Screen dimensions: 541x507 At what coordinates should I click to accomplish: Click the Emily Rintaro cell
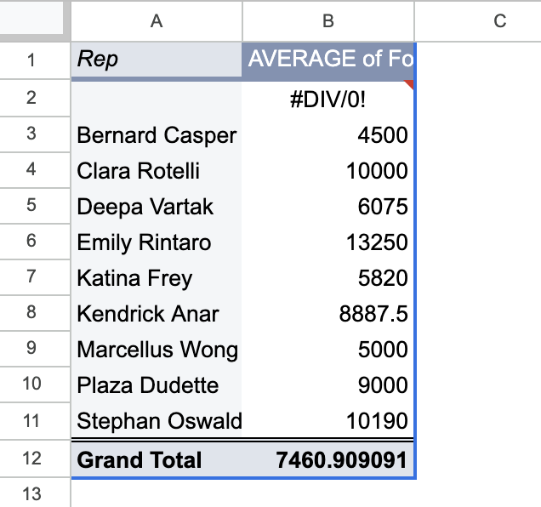[157, 242]
